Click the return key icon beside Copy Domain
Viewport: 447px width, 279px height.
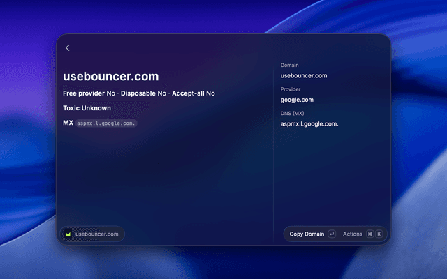point(332,234)
